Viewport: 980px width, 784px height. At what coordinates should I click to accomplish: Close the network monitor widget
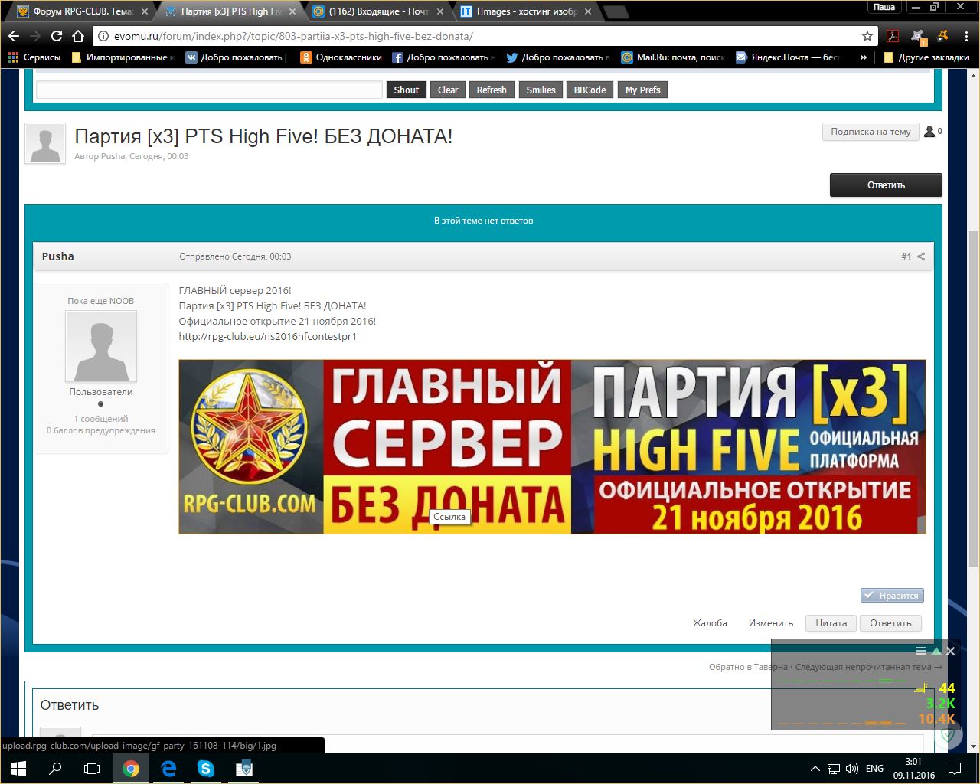pyautogui.click(x=950, y=651)
